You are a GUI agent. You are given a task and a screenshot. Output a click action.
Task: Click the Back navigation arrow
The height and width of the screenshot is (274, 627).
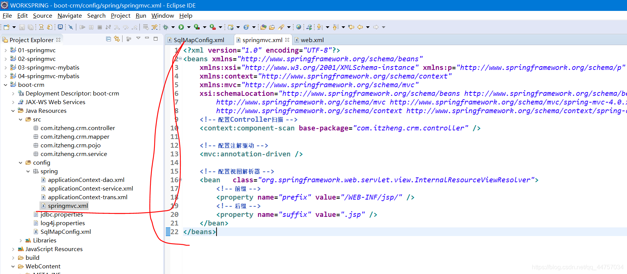click(360, 27)
